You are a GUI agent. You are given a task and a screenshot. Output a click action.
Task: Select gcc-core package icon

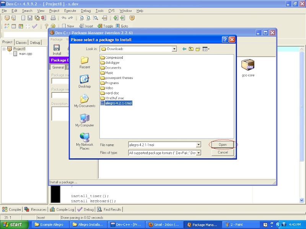pos(248,68)
